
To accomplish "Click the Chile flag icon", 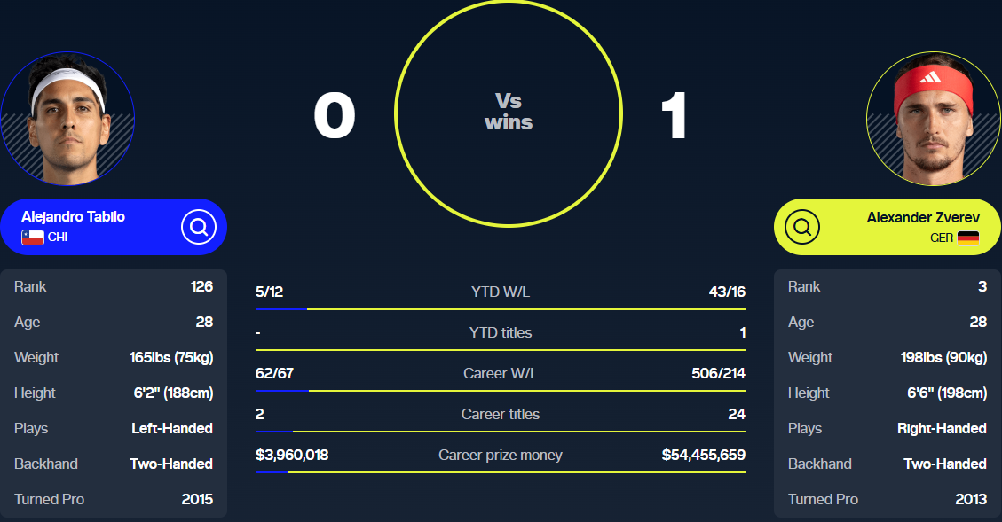I will pyautogui.click(x=33, y=238).
